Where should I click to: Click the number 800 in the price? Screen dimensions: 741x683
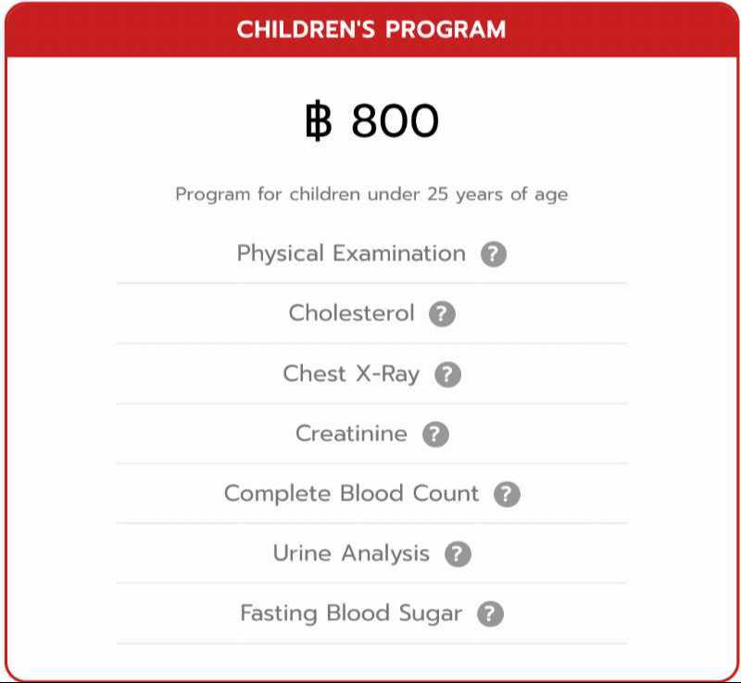coord(396,121)
